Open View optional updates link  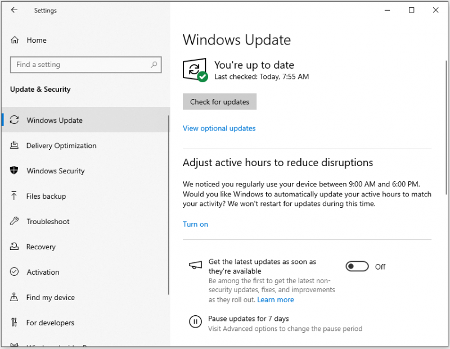click(219, 128)
